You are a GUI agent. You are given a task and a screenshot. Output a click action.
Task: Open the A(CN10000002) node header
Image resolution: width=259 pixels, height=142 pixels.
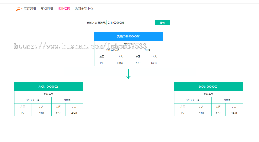pos(49,87)
